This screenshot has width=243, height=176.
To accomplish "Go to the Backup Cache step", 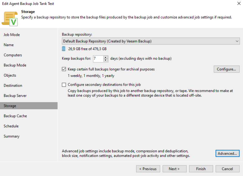I will coord(15,116).
